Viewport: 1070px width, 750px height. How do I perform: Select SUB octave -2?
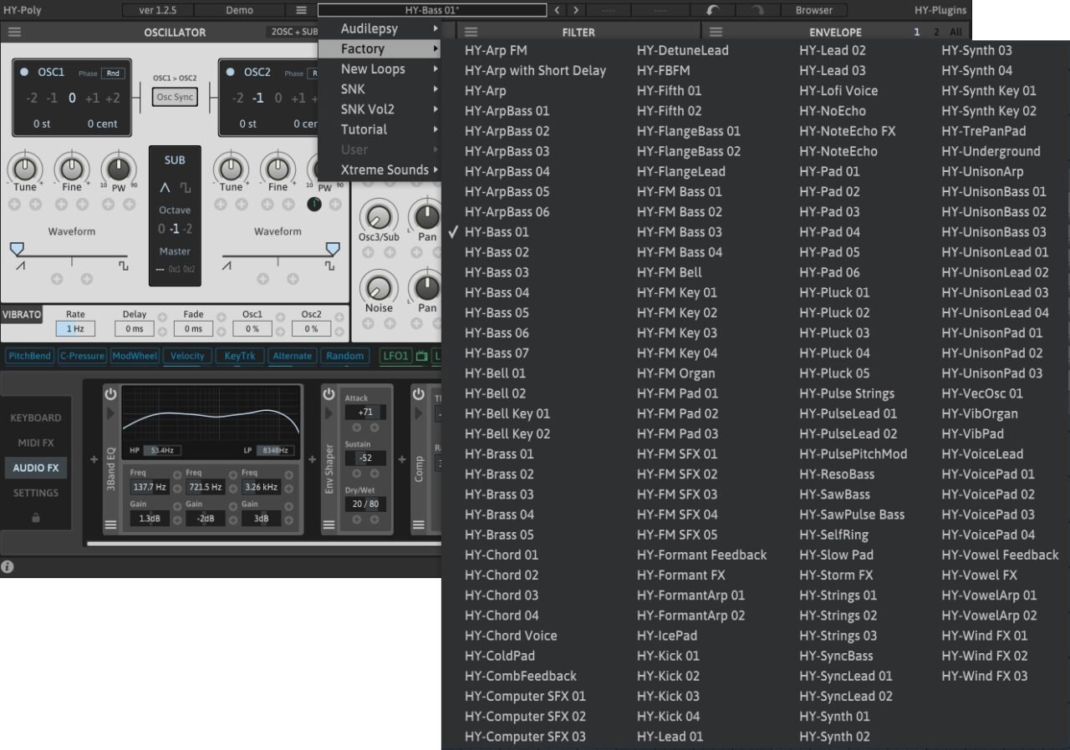(x=188, y=229)
